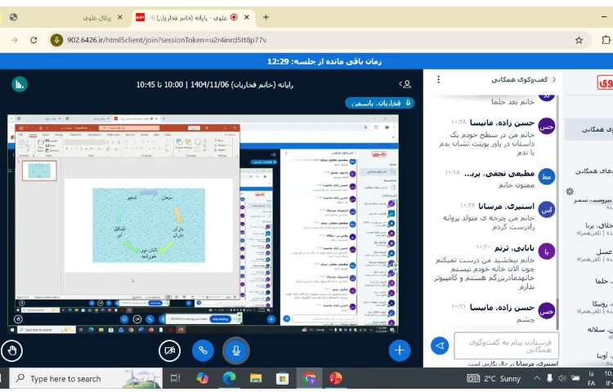Open PowerPoint from taskbar

[335, 378]
